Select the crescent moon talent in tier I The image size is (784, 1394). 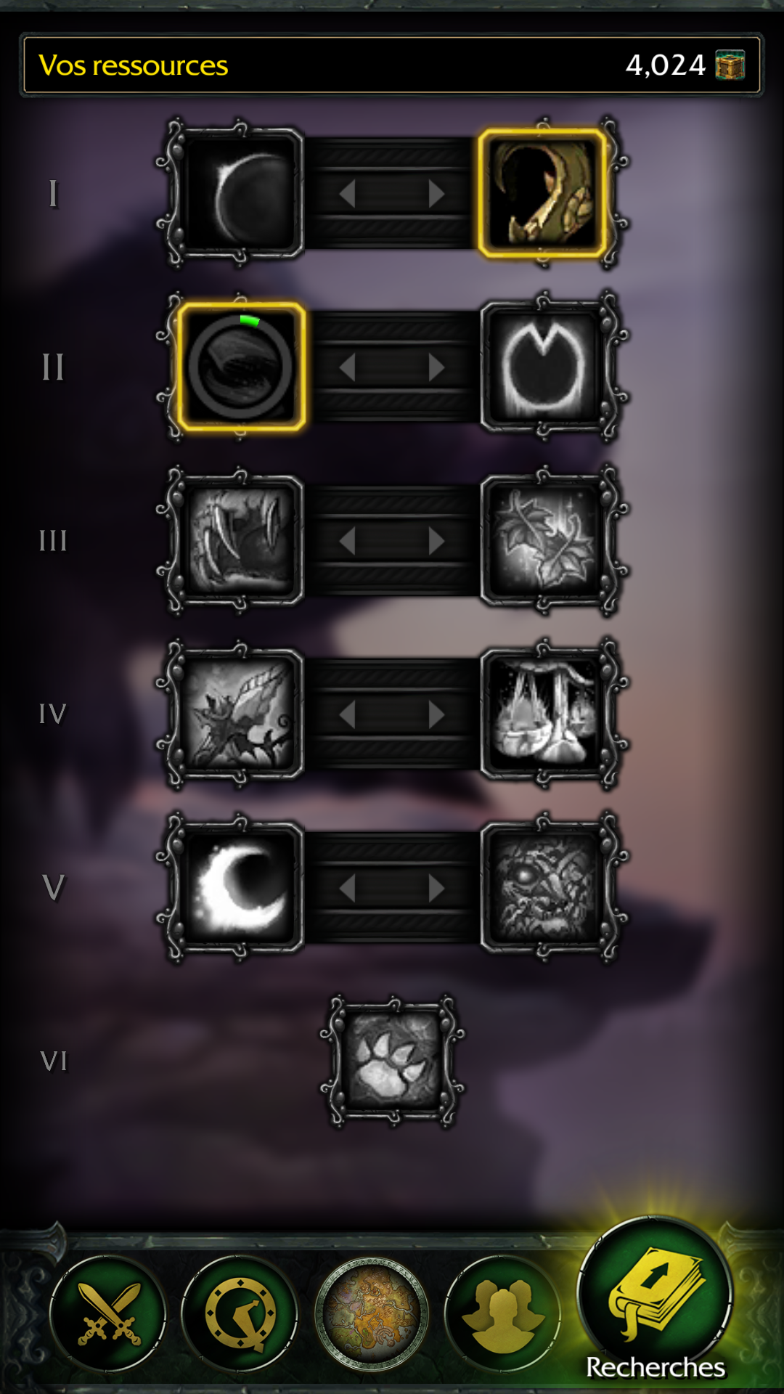240,193
